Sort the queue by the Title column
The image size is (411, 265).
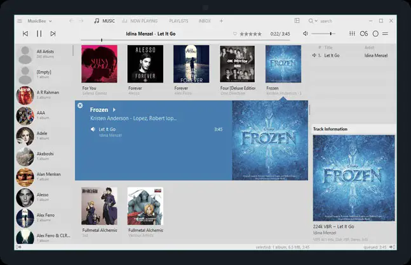click(328, 48)
